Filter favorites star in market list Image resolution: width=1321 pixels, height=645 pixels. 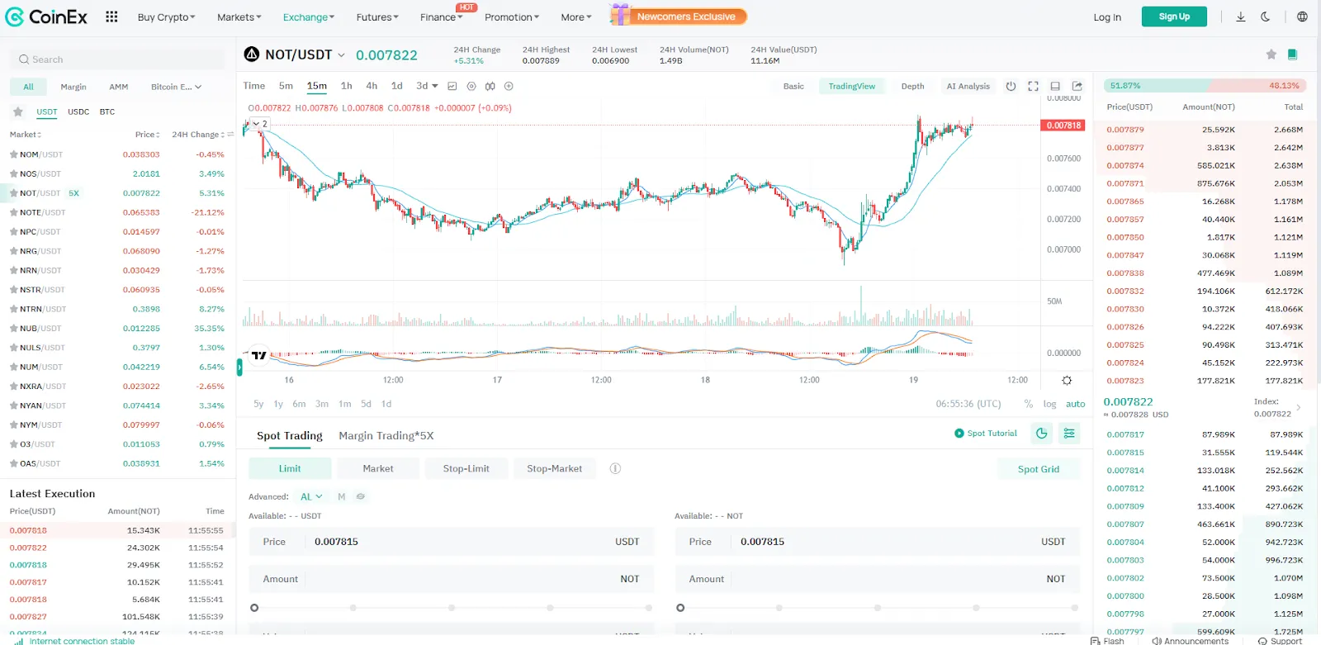point(17,111)
